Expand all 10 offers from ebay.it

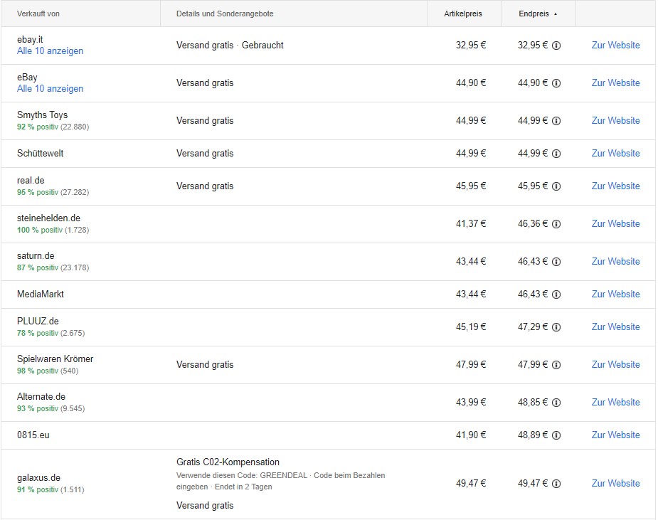pos(50,51)
